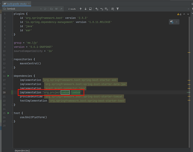Open search results in Find window

point(90,9)
